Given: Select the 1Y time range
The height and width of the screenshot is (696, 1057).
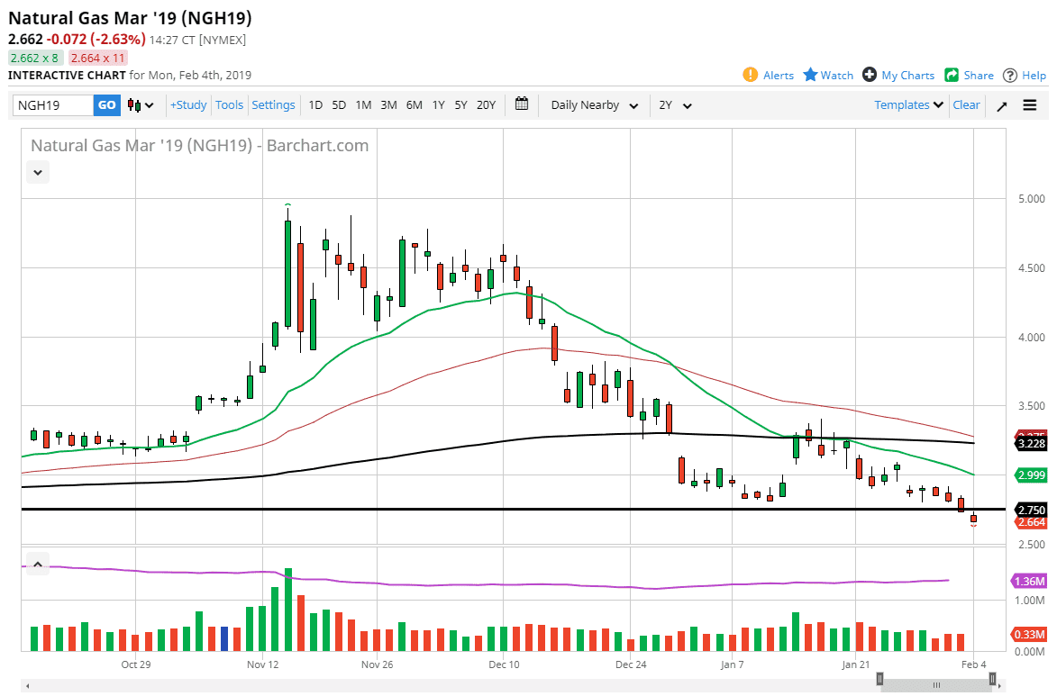Looking at the screenshot, I should (438, 105).
